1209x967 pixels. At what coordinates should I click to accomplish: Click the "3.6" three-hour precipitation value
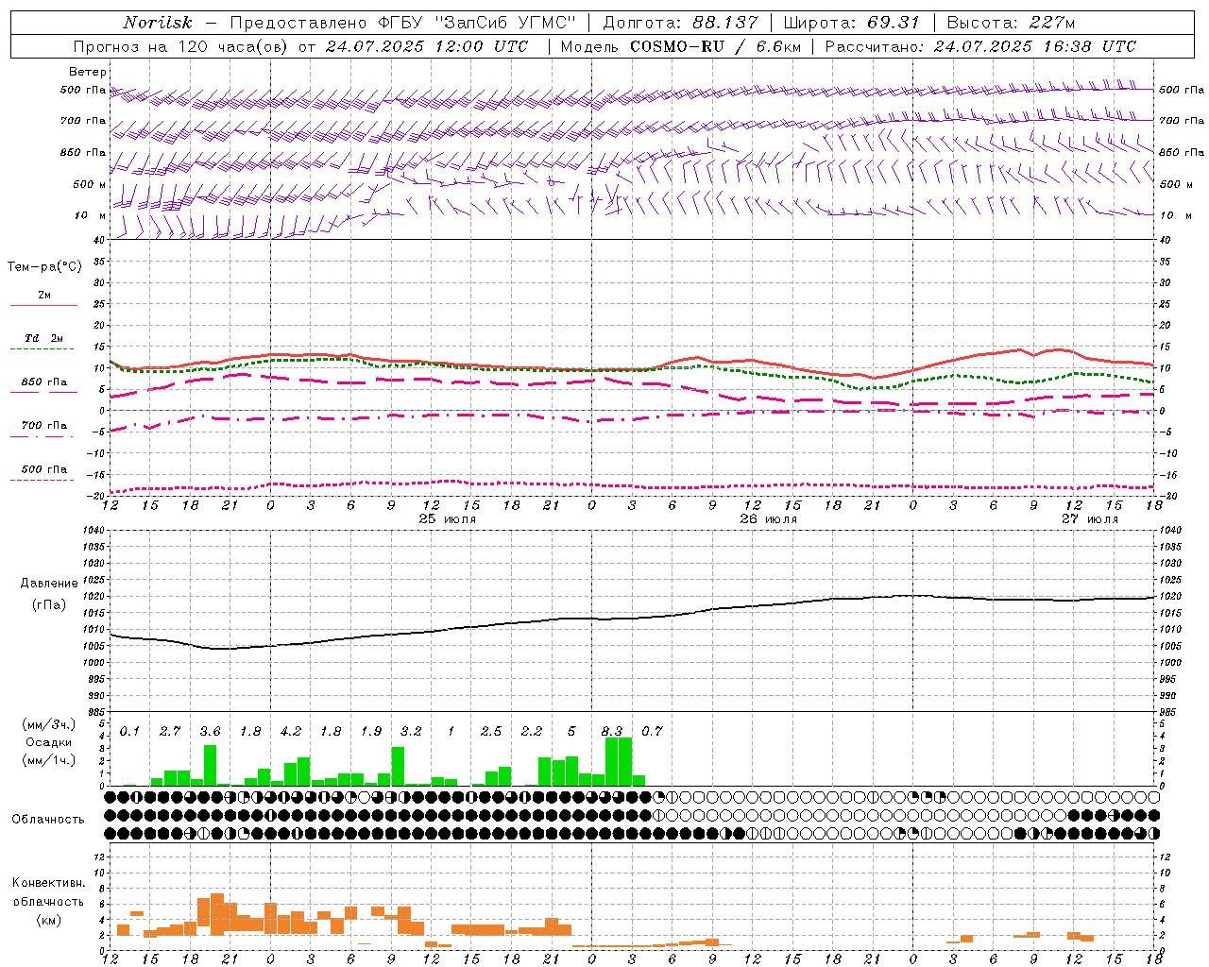210,732
